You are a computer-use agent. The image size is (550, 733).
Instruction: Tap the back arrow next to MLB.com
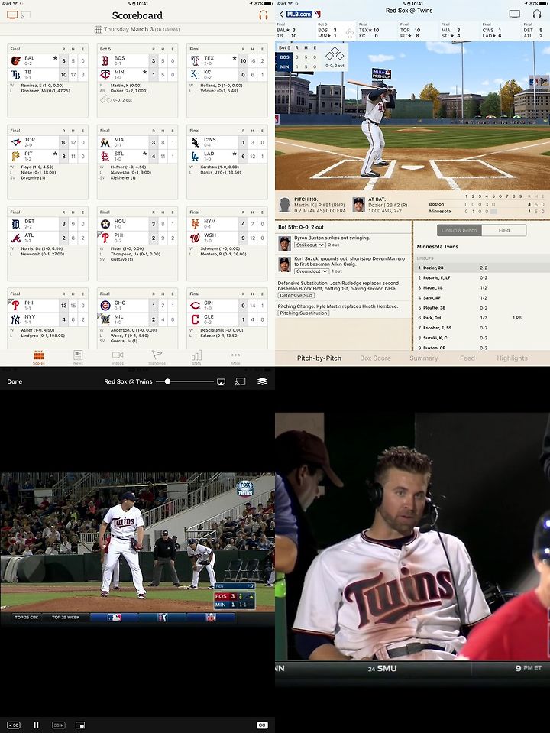tap(281, 14)
